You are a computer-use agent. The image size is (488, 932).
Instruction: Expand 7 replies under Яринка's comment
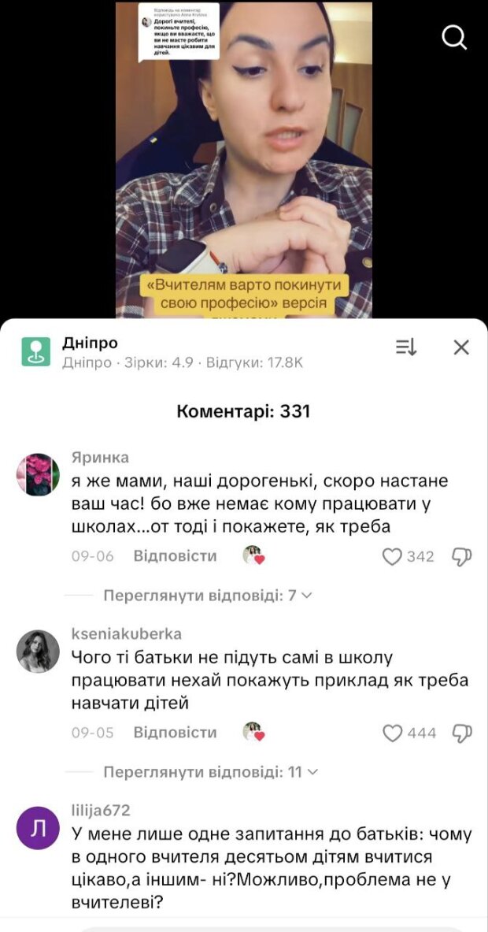pyautogui.click(x=208, y=596)
